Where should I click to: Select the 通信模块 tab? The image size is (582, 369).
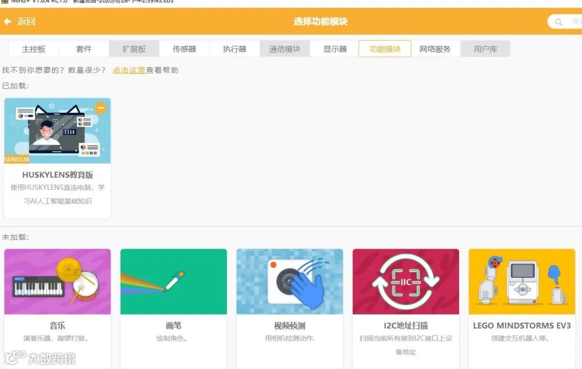[x=285, y=49]
